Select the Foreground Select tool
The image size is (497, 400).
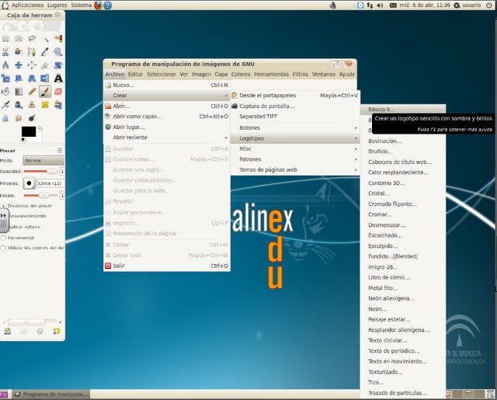click(19, 52)
